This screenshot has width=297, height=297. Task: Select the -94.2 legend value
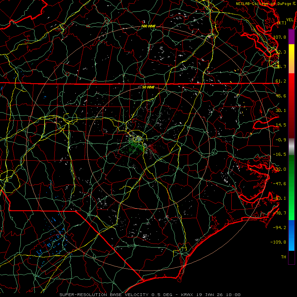pyautogui.click(x=280, y=228)
